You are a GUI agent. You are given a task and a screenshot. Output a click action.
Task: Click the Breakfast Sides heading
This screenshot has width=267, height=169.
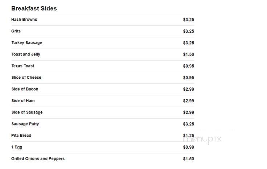(34, 8)
